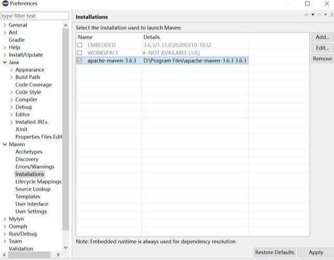Expand the Ant tree node
The height and width of the screenshot is (260, 334).
tap(5, 33)
